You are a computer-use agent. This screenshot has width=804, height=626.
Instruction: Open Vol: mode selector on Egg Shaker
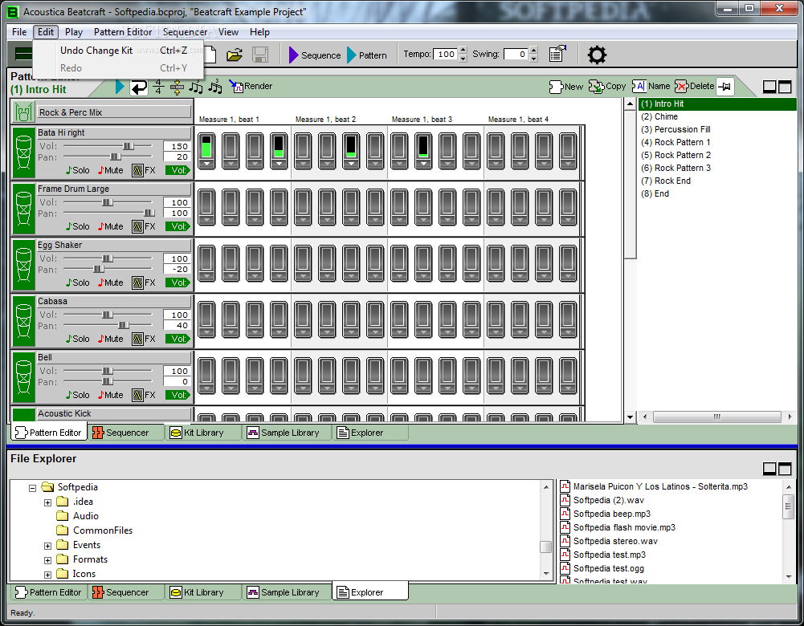tap(178, 283)
